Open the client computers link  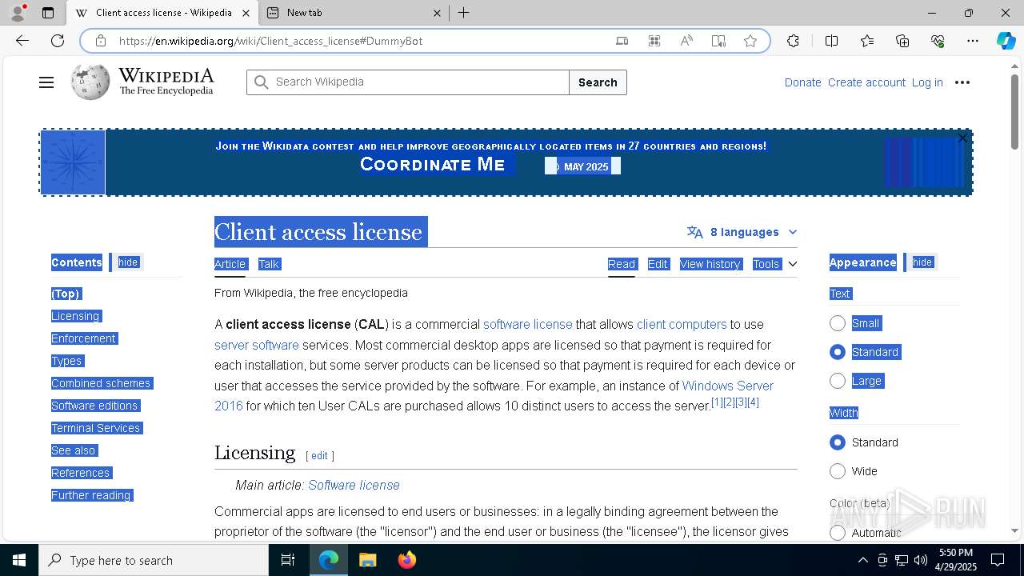click(x=682, y=324)
